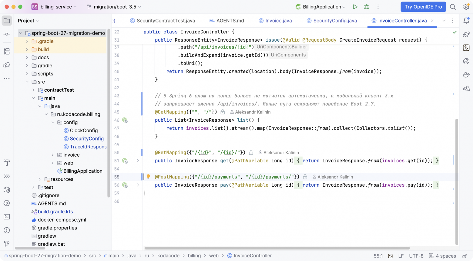Open the Notifications bell icon
This screenshot has height=261, width=473.
click(466, 21)
